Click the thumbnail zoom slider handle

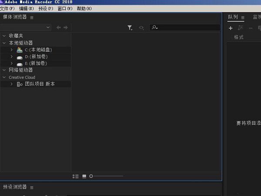[91, 176]
